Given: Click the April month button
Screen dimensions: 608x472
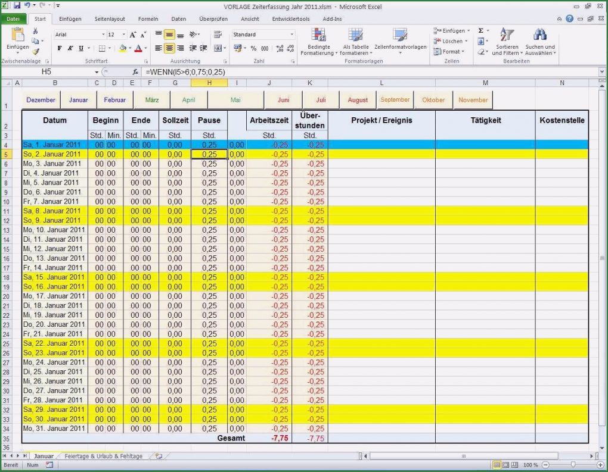Looking at the screenshot, I should 188,99.
